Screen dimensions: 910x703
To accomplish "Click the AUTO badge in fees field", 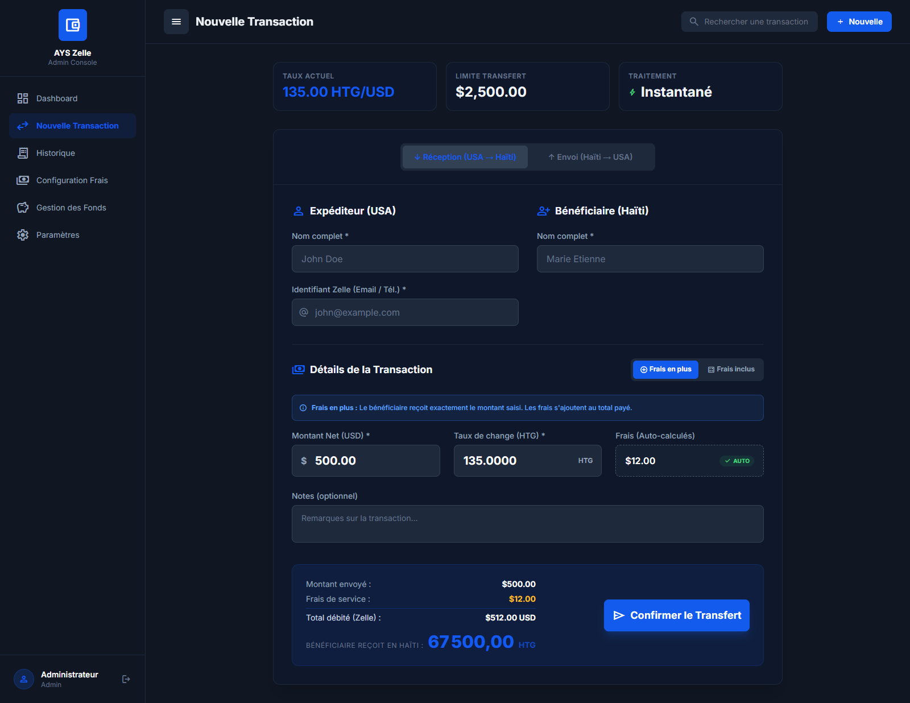I will 737,461.
